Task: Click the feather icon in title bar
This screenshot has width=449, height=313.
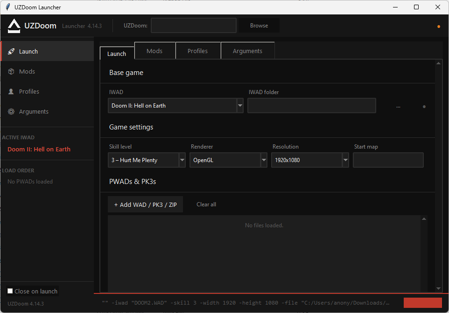Action: 8,7
